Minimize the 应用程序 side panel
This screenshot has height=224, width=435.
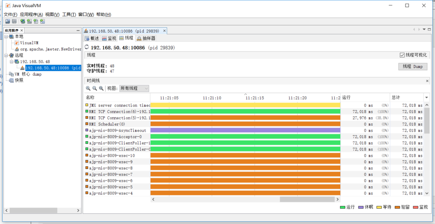pos(78,30)
